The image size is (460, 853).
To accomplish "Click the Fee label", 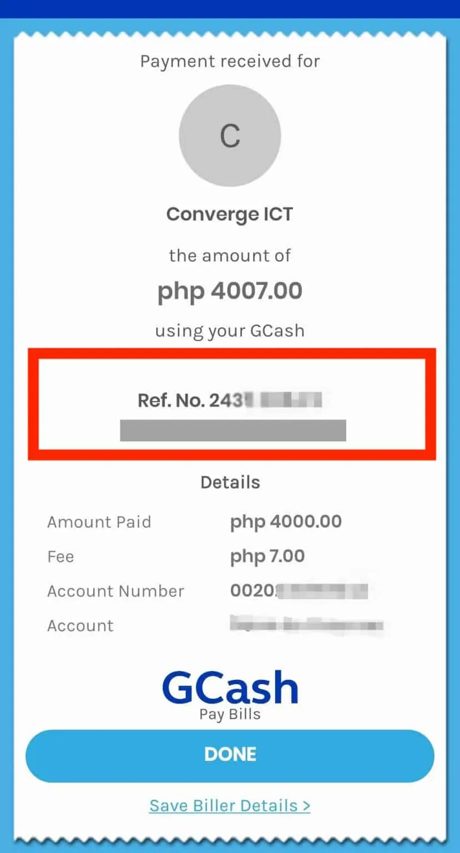I will (60, 556).
